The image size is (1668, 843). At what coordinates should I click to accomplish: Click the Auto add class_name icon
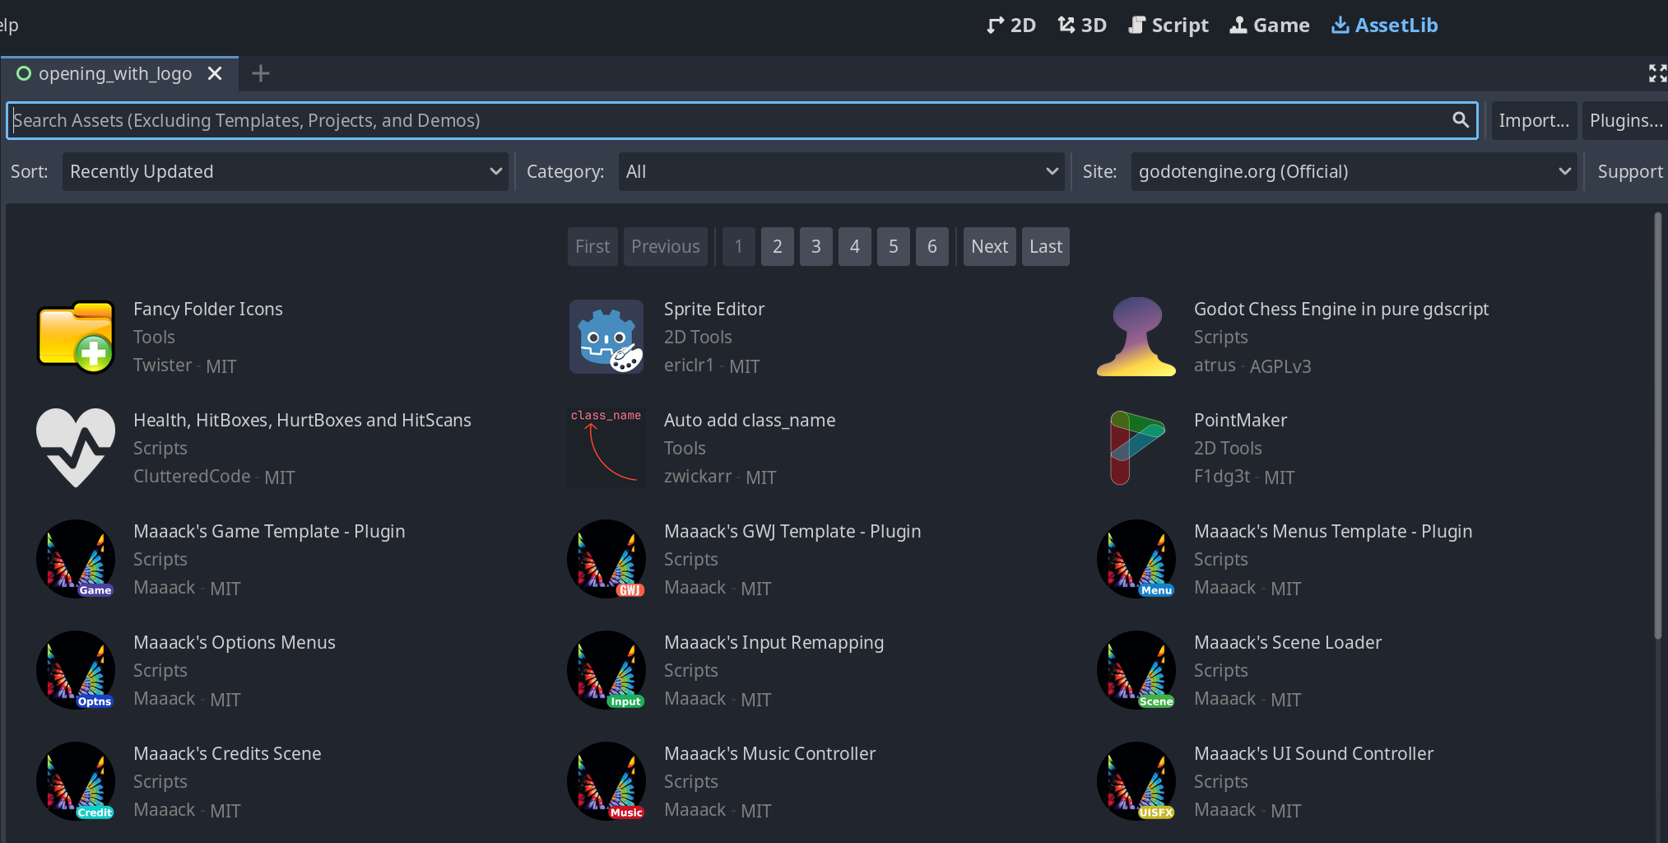606,448
